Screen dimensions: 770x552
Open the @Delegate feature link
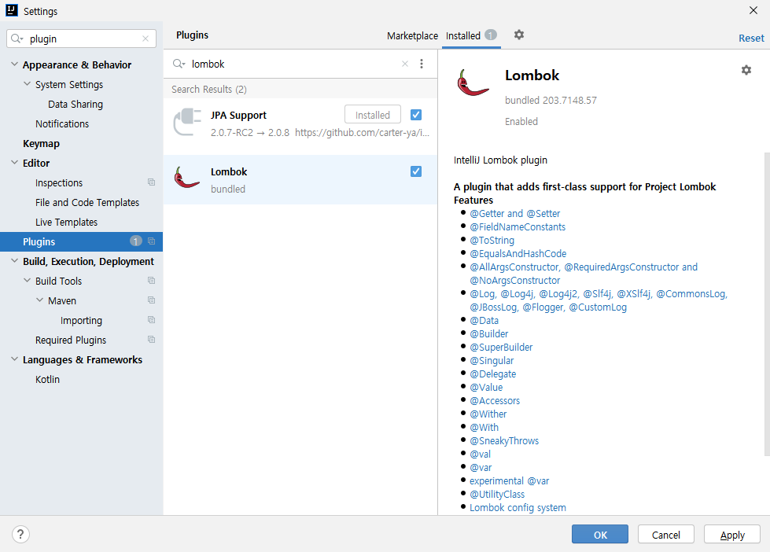(x=493, y=374)
